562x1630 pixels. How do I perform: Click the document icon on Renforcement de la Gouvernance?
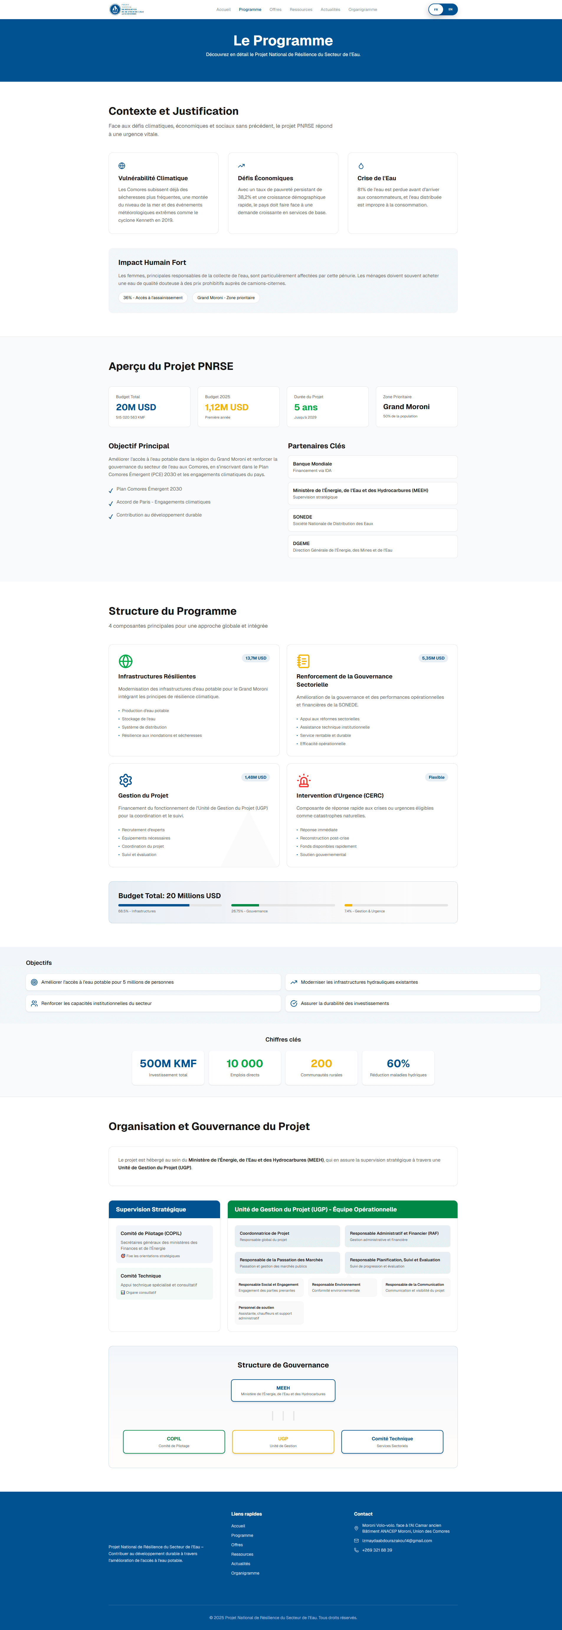304,662
